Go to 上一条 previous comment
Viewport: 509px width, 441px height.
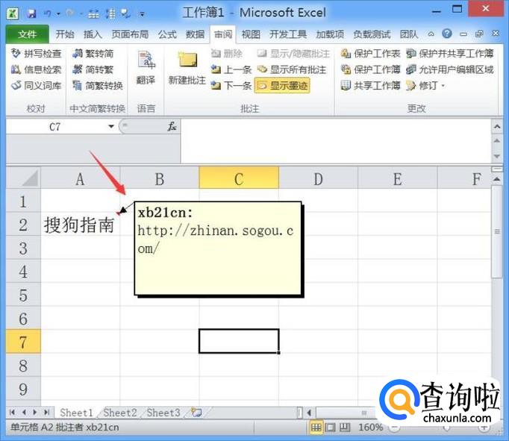231,69
